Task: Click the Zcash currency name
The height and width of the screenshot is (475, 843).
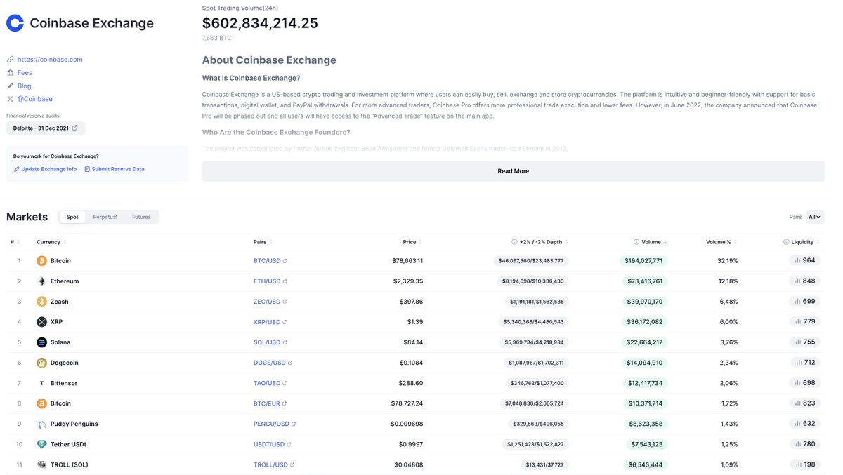Action: (x=60, y=302)
